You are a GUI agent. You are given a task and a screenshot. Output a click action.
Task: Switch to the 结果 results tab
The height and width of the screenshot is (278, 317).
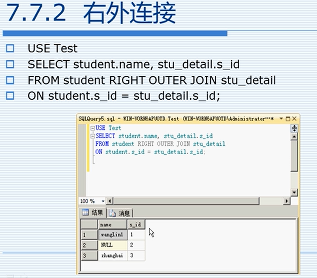[x=93, y=213]
